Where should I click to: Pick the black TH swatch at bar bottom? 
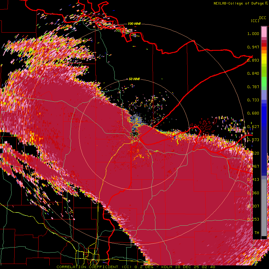[264, 238]
